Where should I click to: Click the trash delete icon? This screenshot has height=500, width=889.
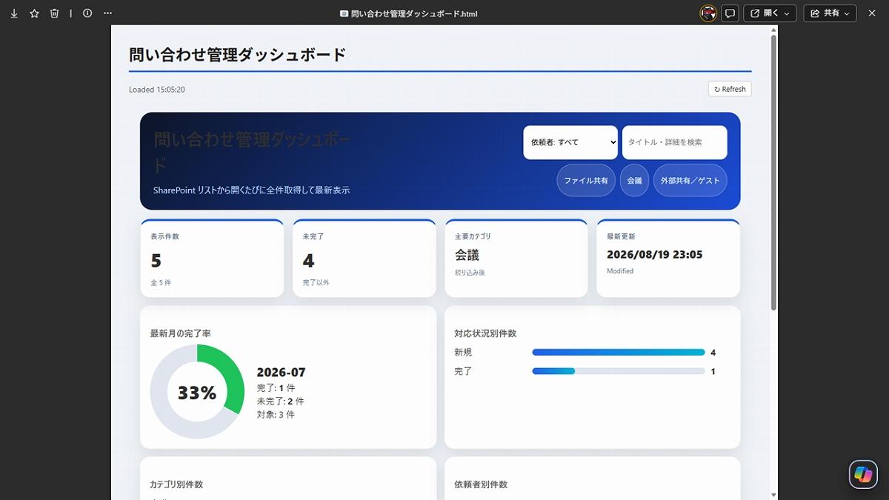54,13
